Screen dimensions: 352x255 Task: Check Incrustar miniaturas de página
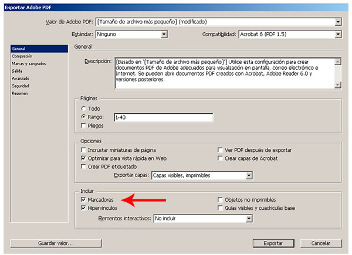(x=83, y=150)
